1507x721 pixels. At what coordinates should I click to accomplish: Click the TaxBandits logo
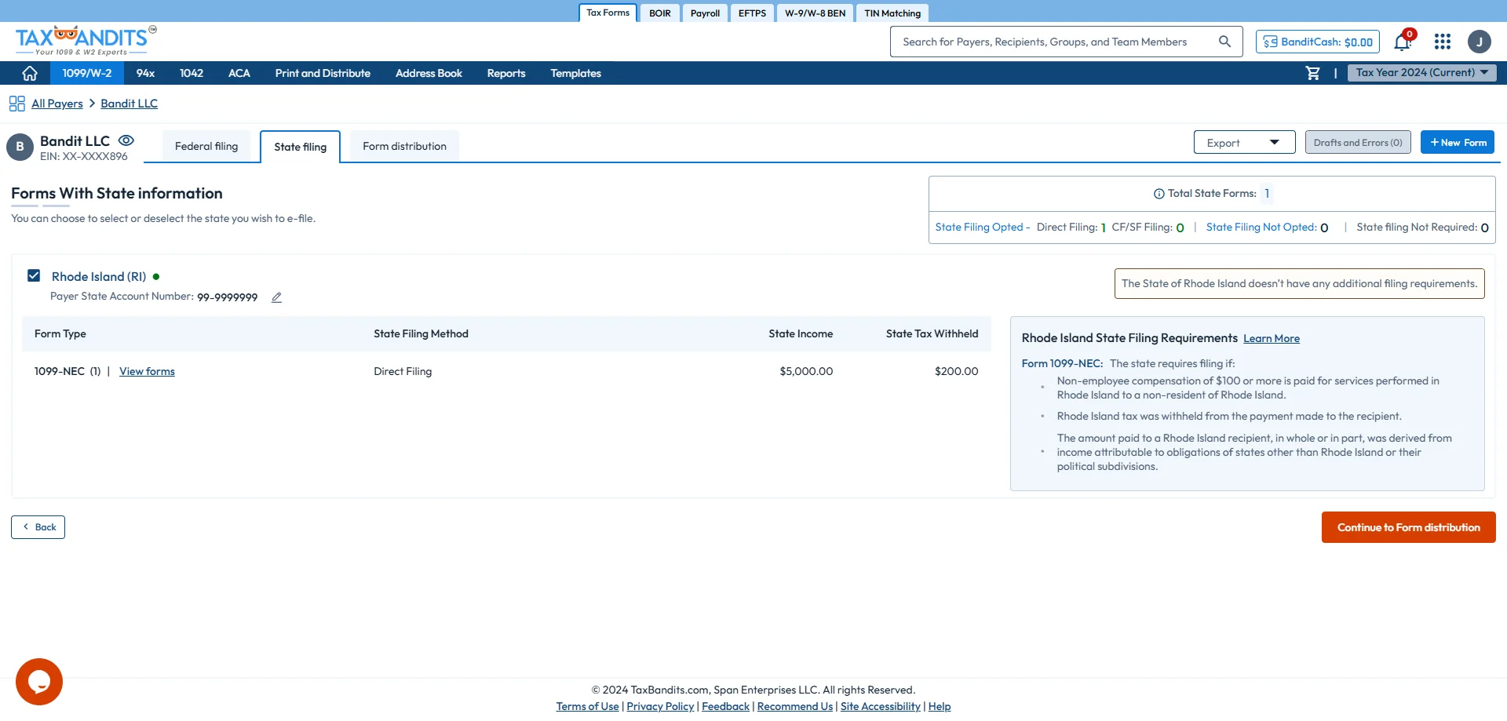coord(85,41)
